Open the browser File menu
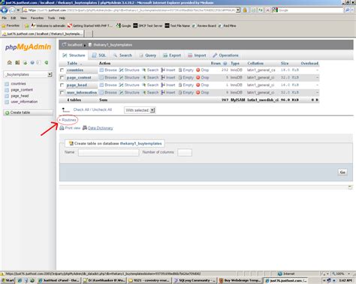 (5, 18)
